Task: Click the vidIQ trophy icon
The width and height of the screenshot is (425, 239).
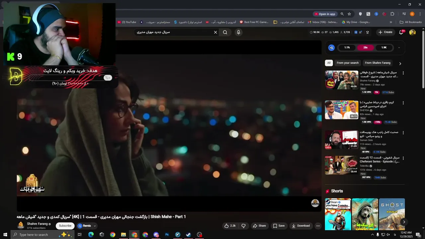Action: click(x=368, y=32)
